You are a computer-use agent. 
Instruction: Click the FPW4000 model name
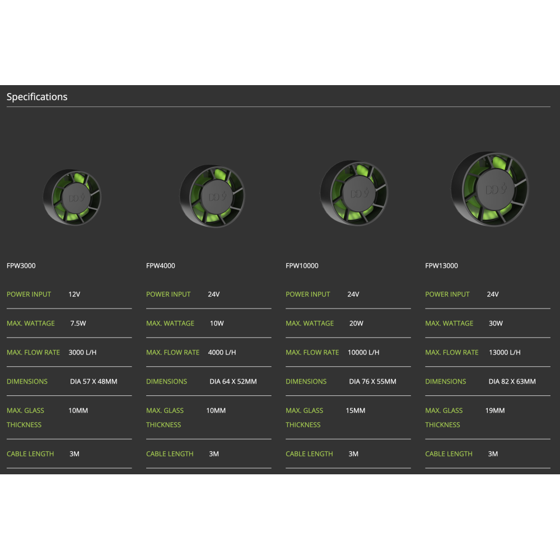[160, 265]
